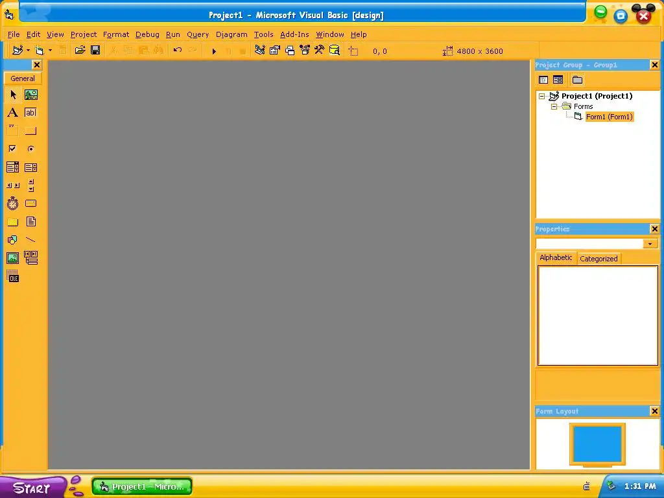Click the Forms folder label
Screen dimensions: 664x498
coord(583,107)
